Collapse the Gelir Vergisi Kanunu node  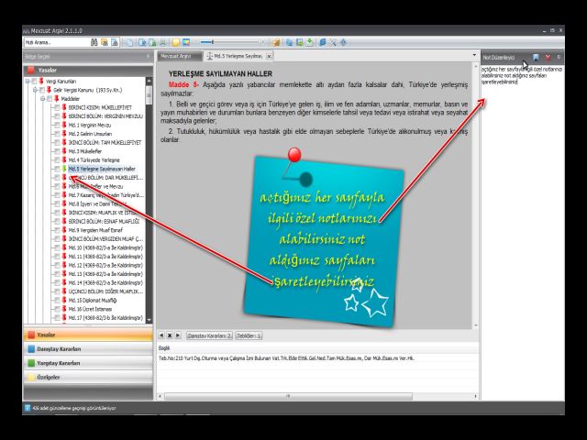coord(35,90)
